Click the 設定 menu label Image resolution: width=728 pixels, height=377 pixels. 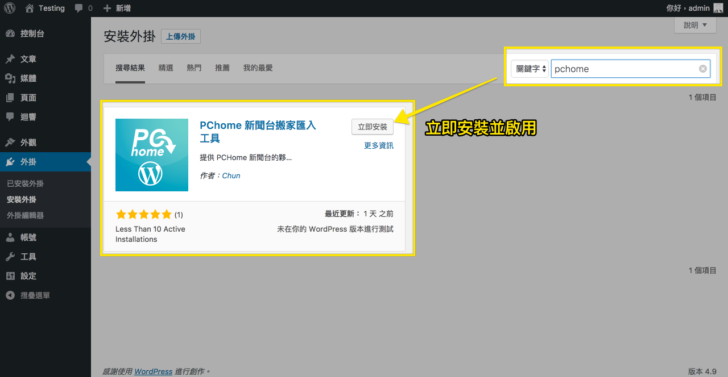pos(28,276)
